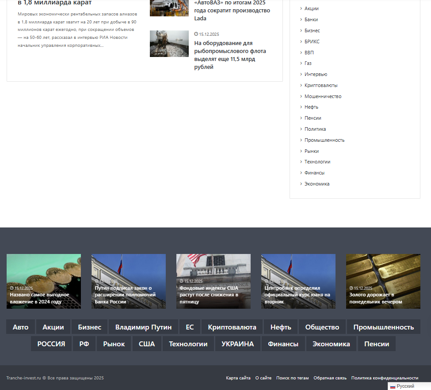Select the Владимир Путин tag
Screen dimensions: 431x390
pyautogui.click(x=143, y=327)
